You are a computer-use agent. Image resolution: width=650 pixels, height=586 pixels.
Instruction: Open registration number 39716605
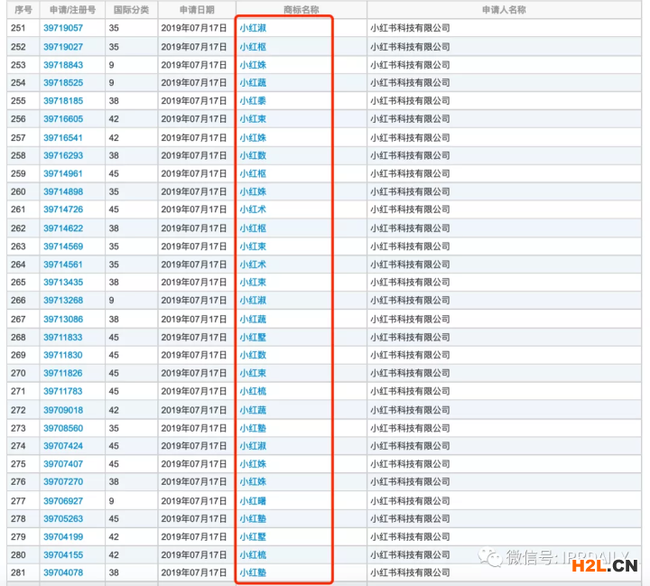[x=63, y=119]
